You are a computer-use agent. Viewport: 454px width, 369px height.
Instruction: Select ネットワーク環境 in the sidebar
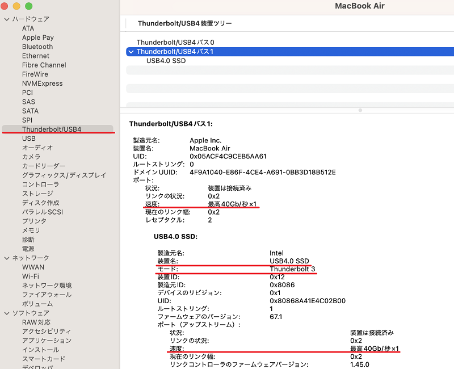pos(47,286)
